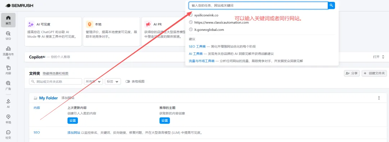Screen dimensions: 389x142
Task: Click the 添加网站 link in SEO row
Action: (74, 133)
